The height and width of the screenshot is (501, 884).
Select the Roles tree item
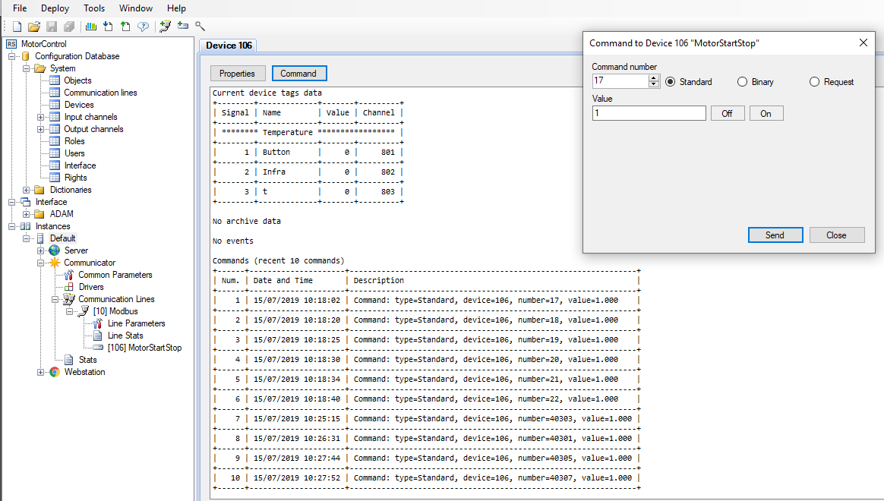pyautogui.click(x=74, y=141)
